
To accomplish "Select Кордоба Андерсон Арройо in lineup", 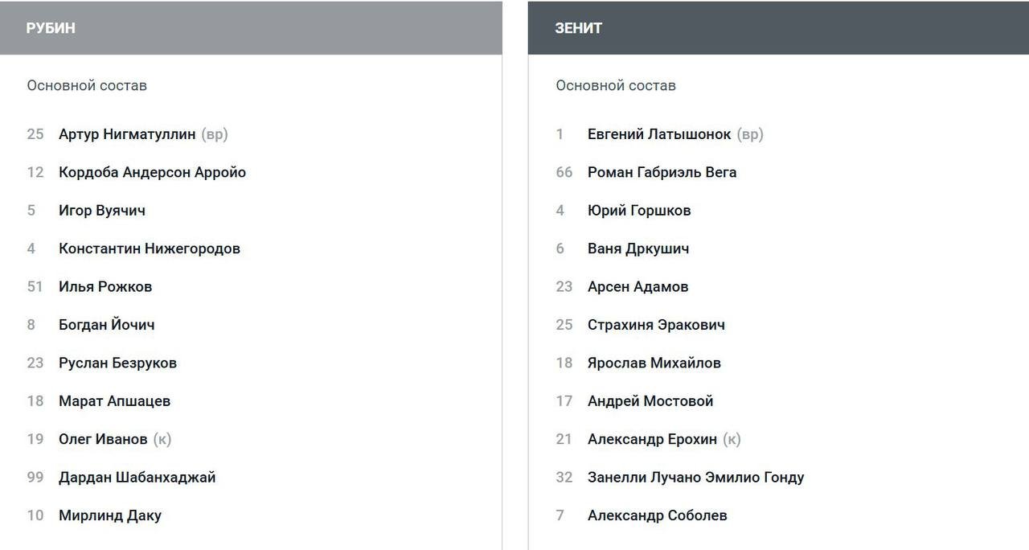I will pos(152,172).
